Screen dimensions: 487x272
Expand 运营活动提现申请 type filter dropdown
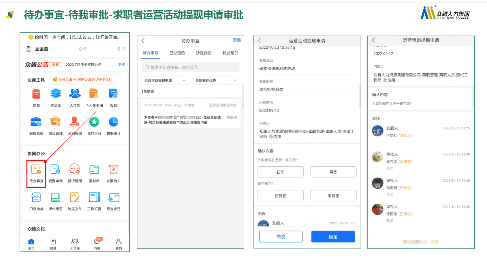[165, 81]
